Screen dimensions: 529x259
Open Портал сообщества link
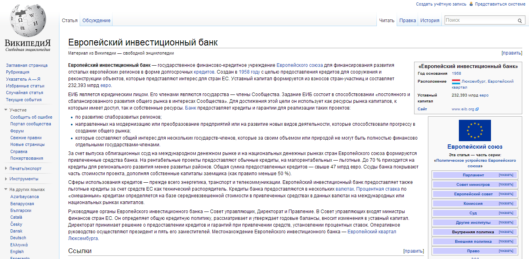pyautogui.click(x=31, y=124)
